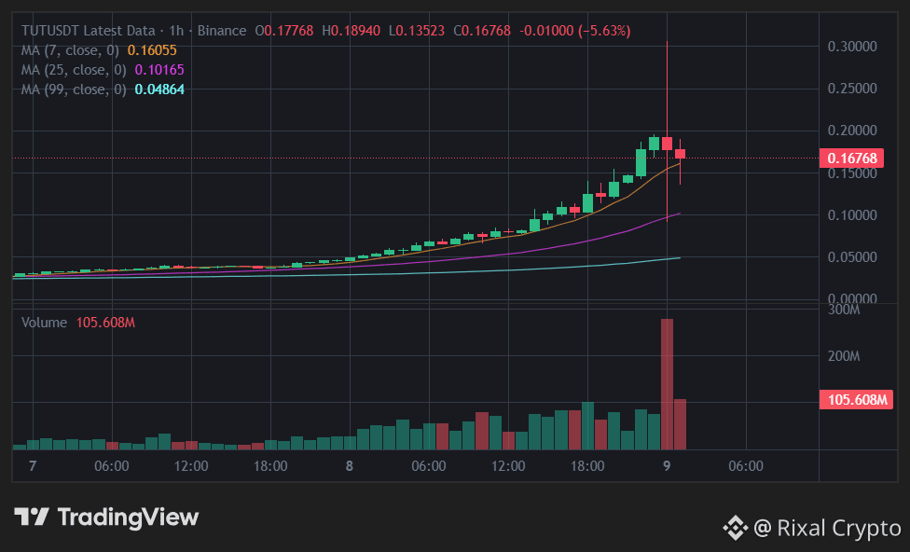Select the MA (99, close, 0) indicator label
This screenshot has width=910, height=552.
[x=74, y=90]
